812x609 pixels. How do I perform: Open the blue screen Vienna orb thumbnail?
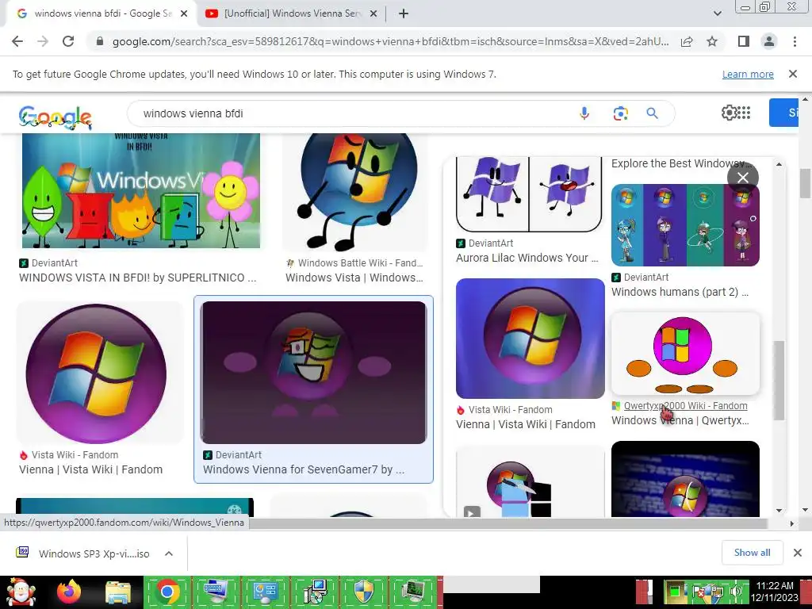pyautogui.click(x=685, y=479)
